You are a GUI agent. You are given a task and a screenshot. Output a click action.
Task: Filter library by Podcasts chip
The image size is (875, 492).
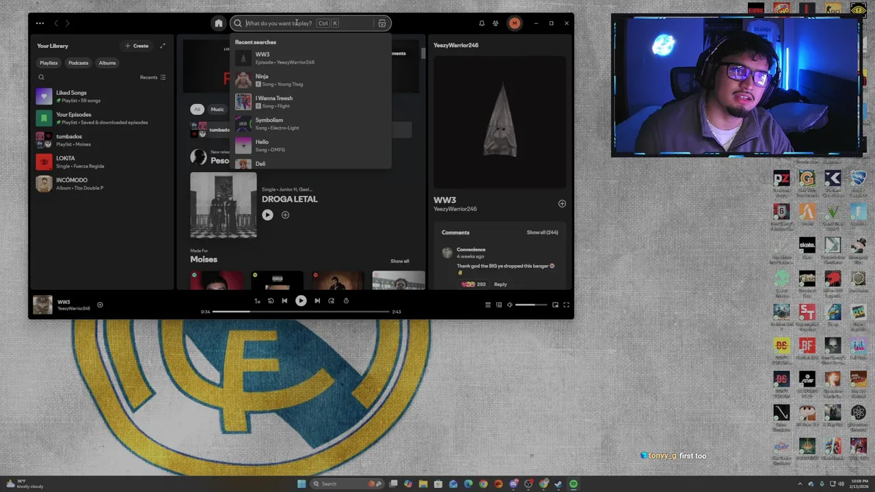[78, 63]
